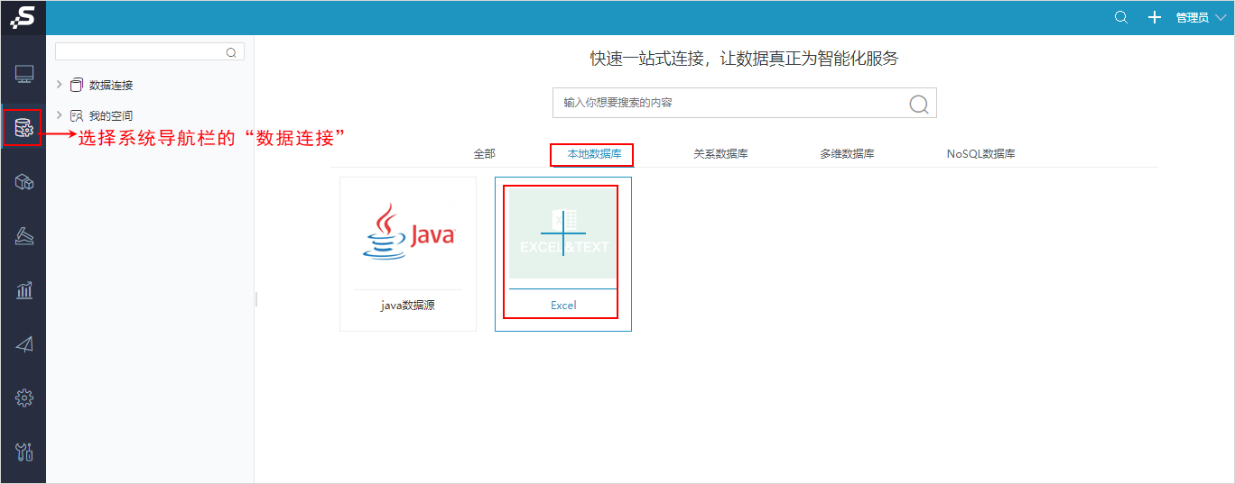Expand the 数据连接 tree node
1235x484 pixels.
pos(60,85)
